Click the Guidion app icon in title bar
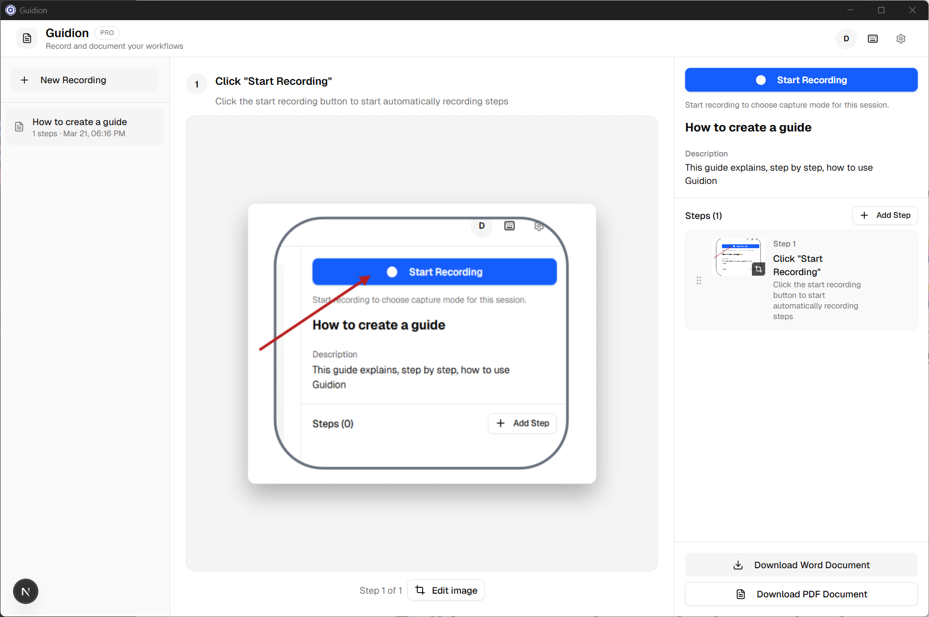 (11, 10)
